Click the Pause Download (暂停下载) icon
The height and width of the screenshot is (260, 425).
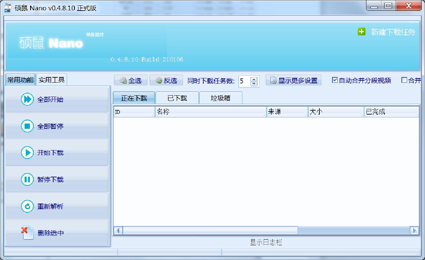pyautogui.click(x=27, y=179)
